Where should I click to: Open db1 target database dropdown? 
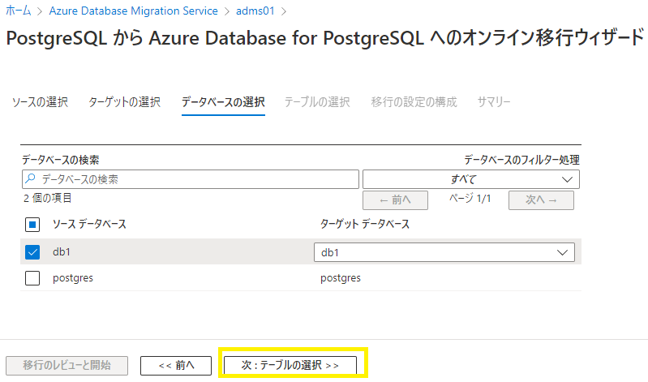click(444, 252)
